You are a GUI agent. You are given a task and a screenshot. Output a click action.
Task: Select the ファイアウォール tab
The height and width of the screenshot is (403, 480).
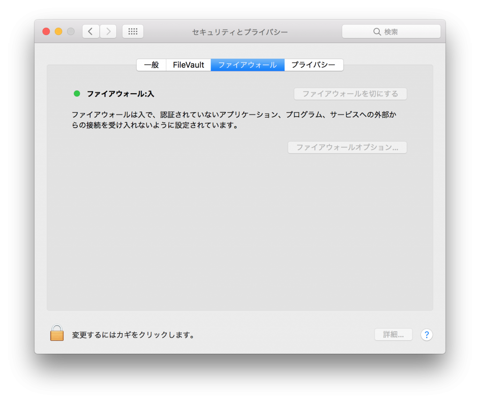coord(247,65)
